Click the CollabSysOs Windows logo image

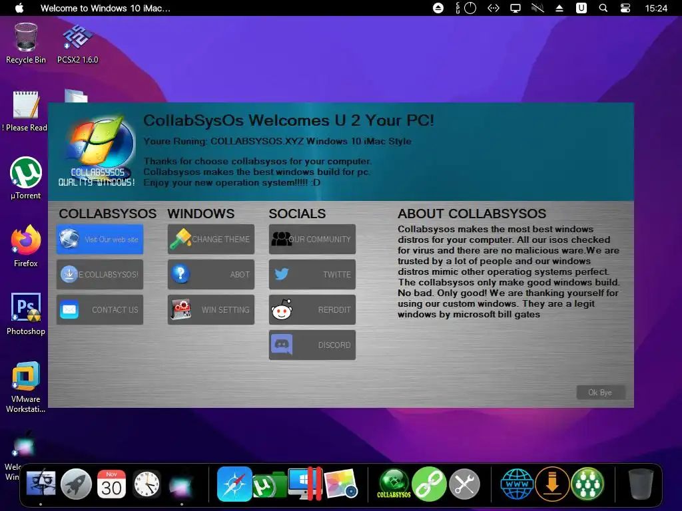tap(97, 151)
